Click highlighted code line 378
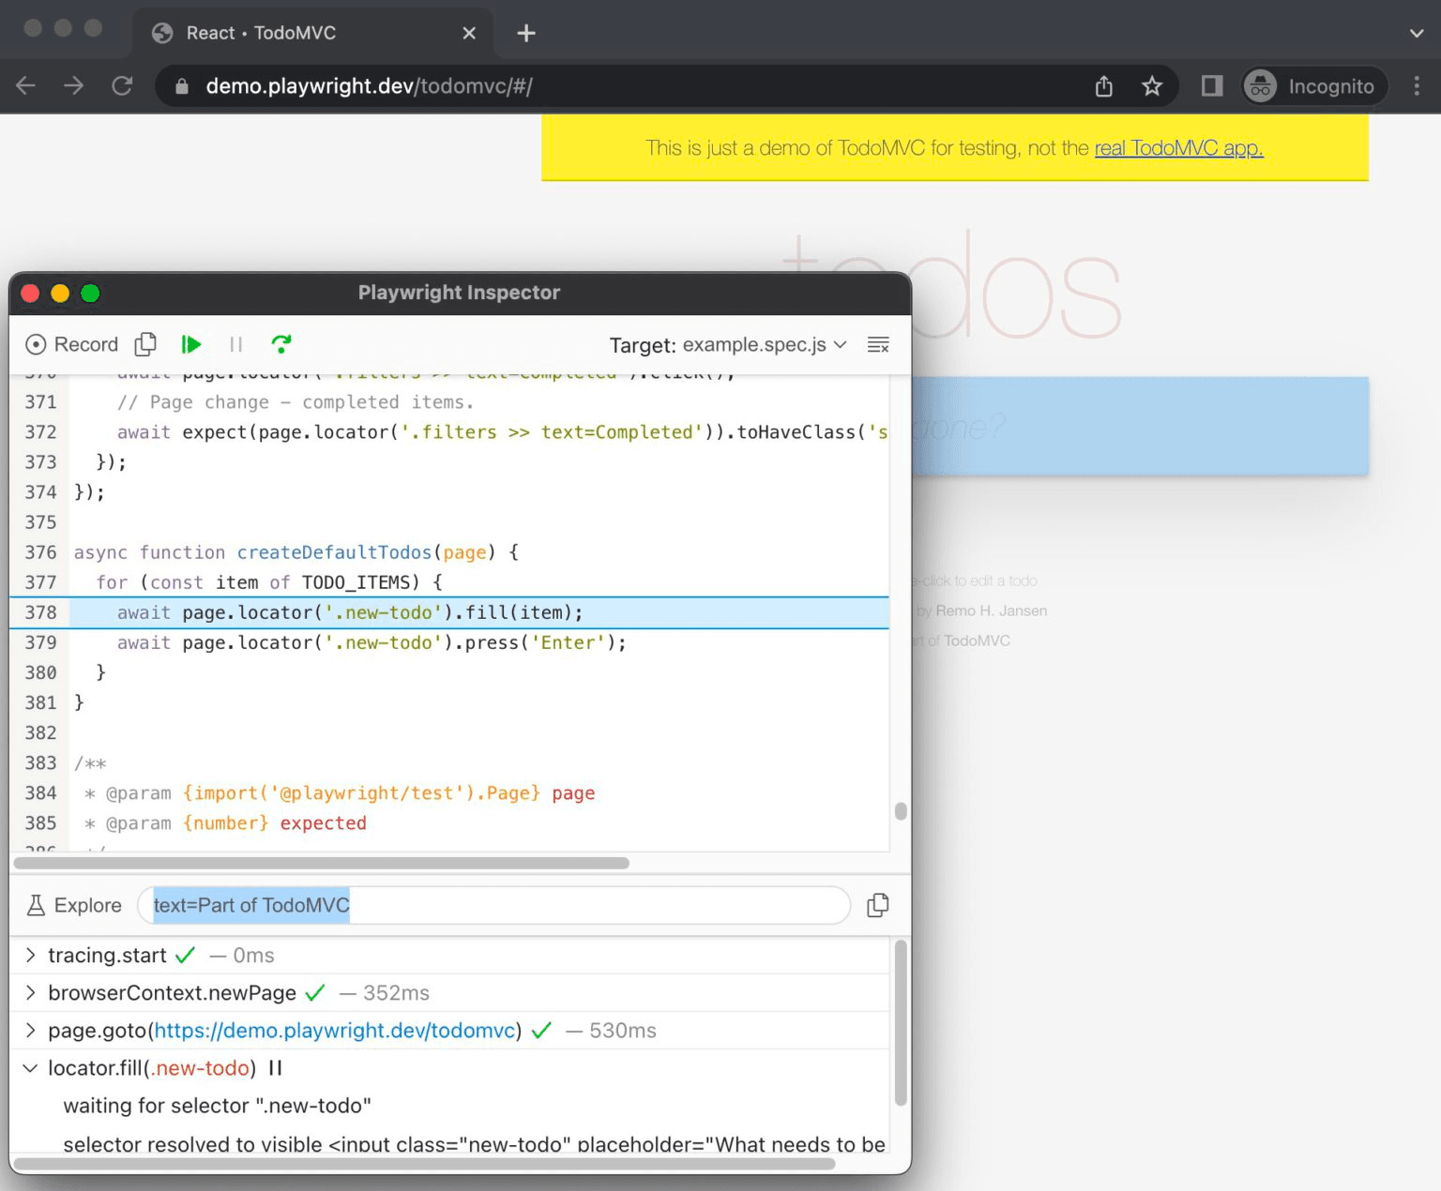1441x1191 pixels. click(449, 612)
